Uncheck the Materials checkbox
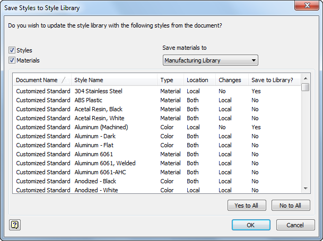Image resolution: width=323 pixels, height=241 pixels. click(x=12, y=60)
